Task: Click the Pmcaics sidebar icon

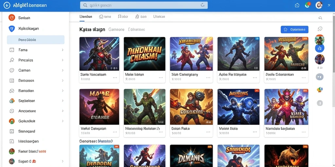Action: point(12,60)
